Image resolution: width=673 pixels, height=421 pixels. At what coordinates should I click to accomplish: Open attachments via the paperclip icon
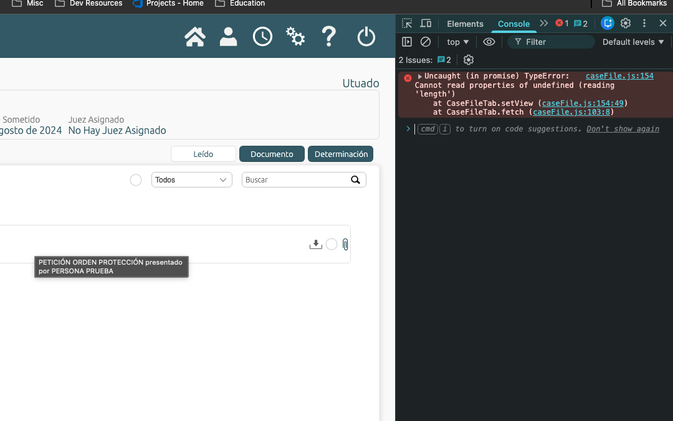(x=345, y=244)
